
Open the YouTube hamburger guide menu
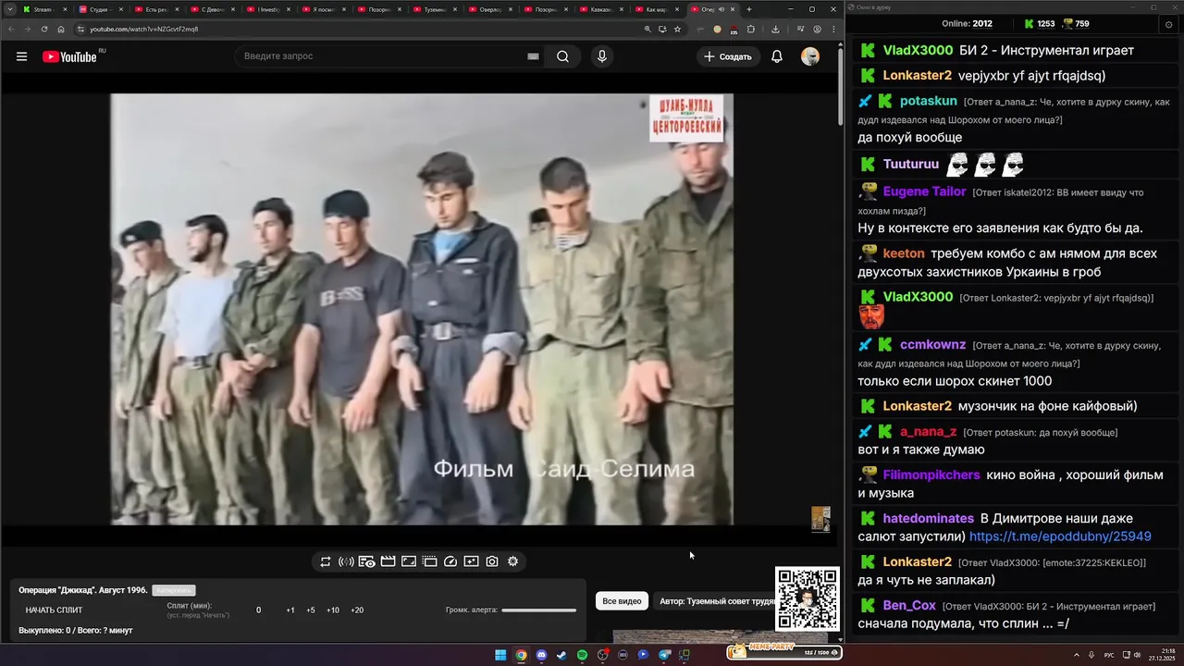pyautogui.click(x=21, y=56)
